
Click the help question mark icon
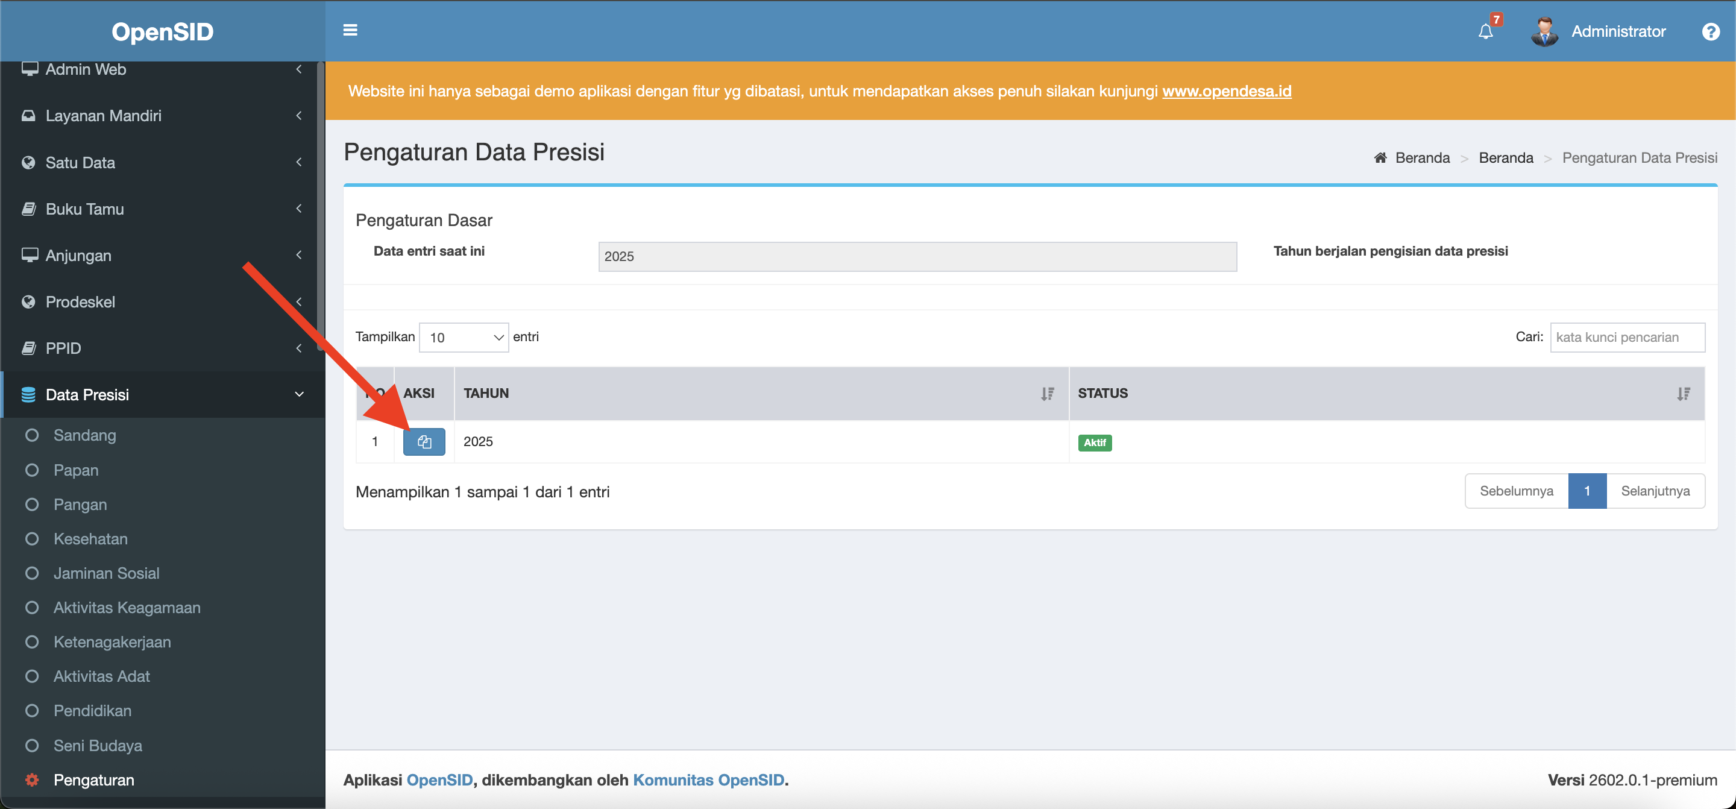click(1711, 32)
